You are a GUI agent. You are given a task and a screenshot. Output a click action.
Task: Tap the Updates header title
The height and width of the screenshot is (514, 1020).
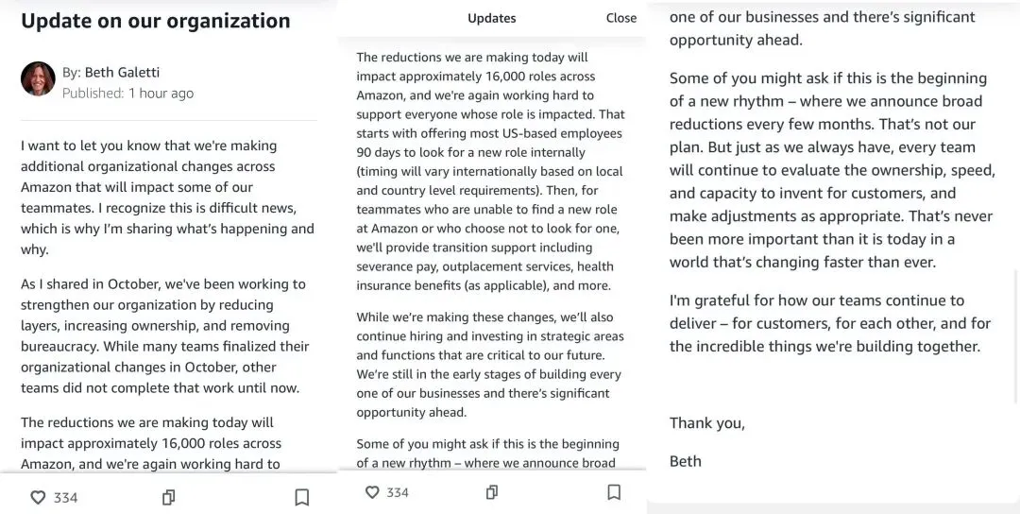point(492,18)
